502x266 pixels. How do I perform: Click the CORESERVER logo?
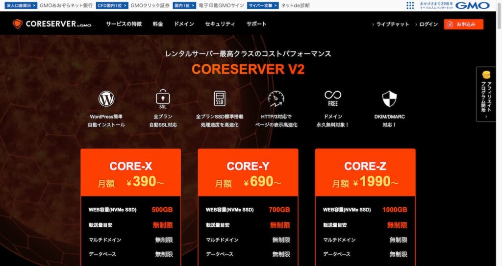[x=52, y=24]
